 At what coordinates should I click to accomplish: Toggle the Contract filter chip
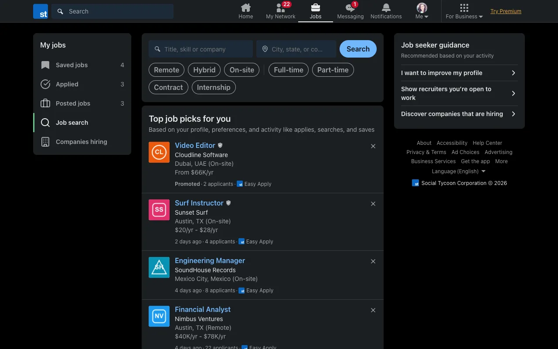(x=168, y=87)
